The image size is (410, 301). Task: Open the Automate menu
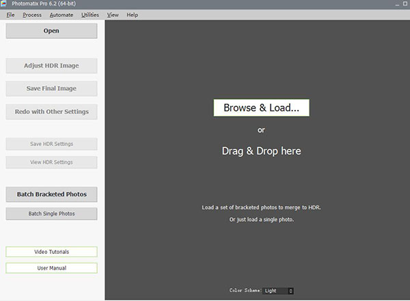click(x=61, y=15)
